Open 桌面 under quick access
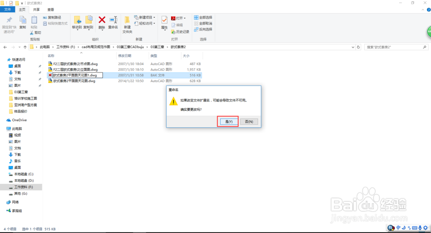 pyautogui.click(x=17, y=66)
